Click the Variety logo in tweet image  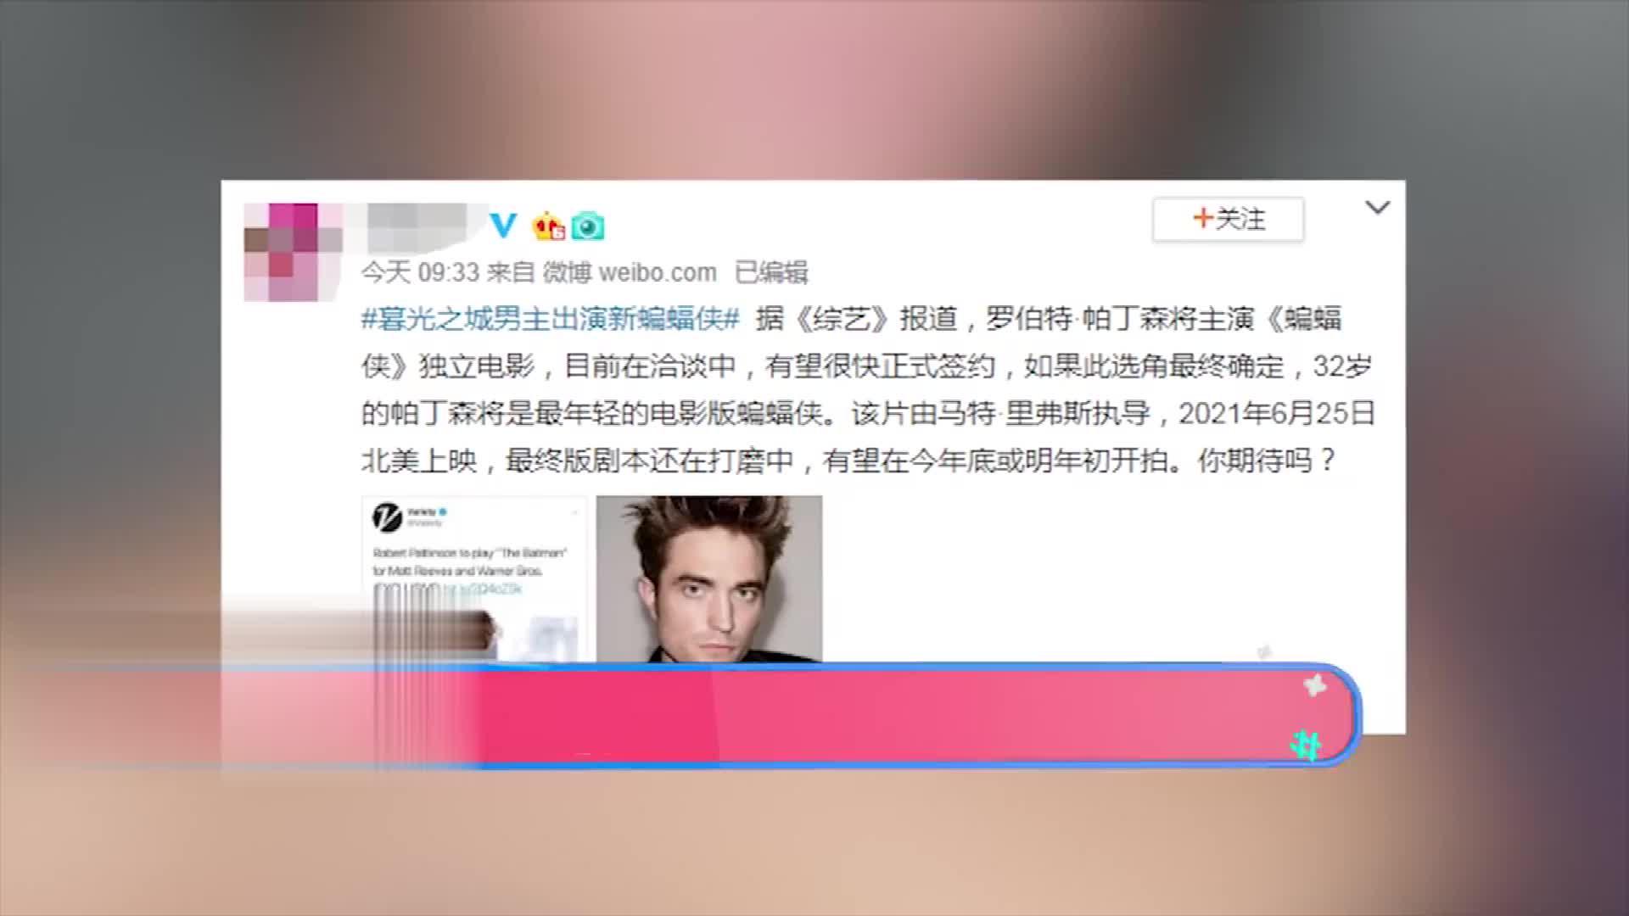point(387,517)
